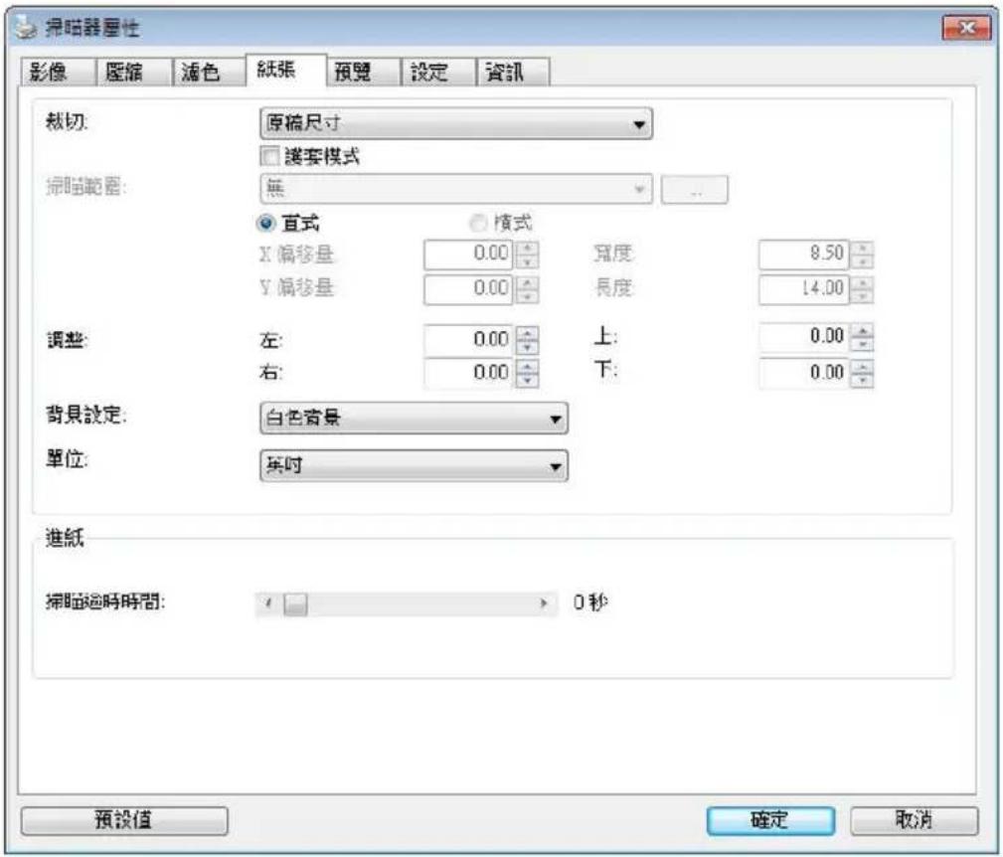1003x857 pixels.
Task: Open the 設定 tab
Action: 438,72
